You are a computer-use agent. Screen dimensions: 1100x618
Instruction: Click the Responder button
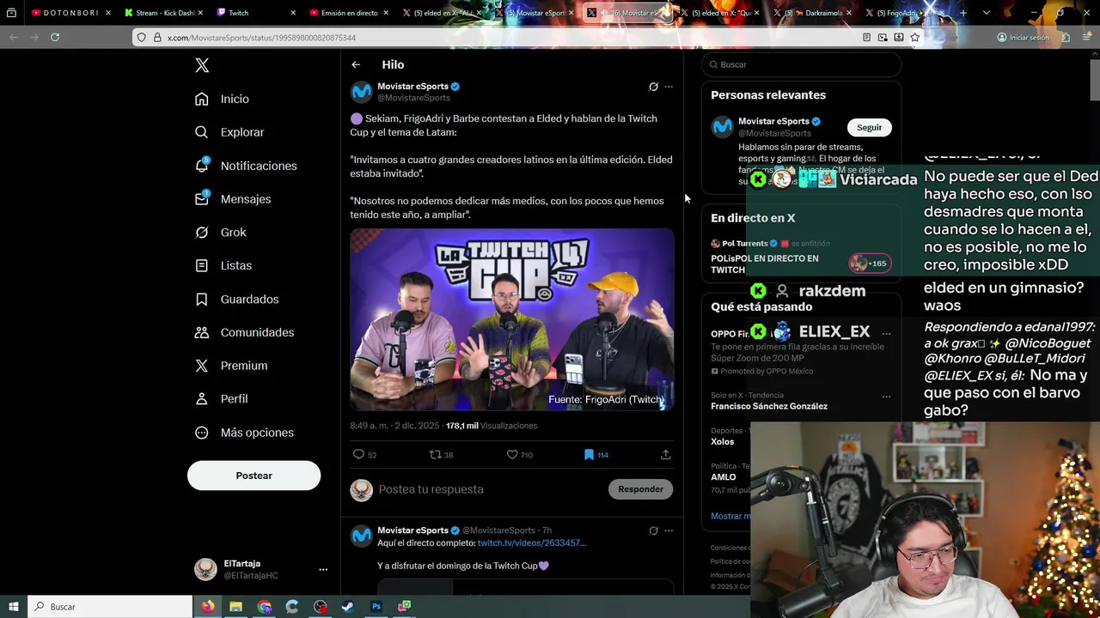[x=640, y=489]
